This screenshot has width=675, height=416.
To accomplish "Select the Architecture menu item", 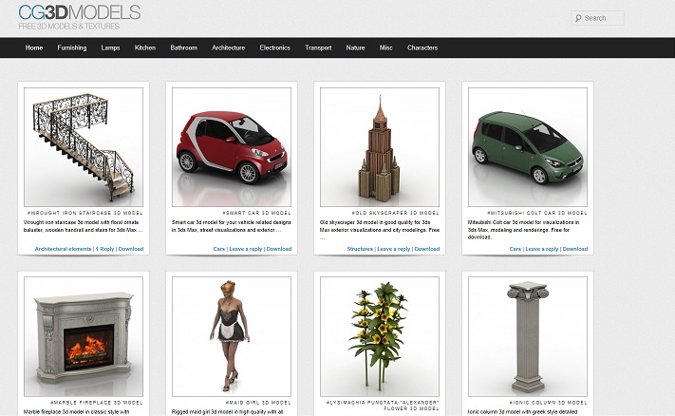I will 229,47.
